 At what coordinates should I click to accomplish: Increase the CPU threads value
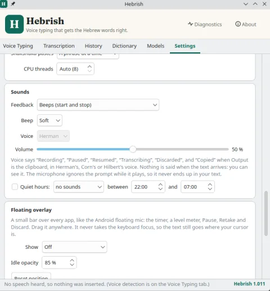tap(89, 66)
